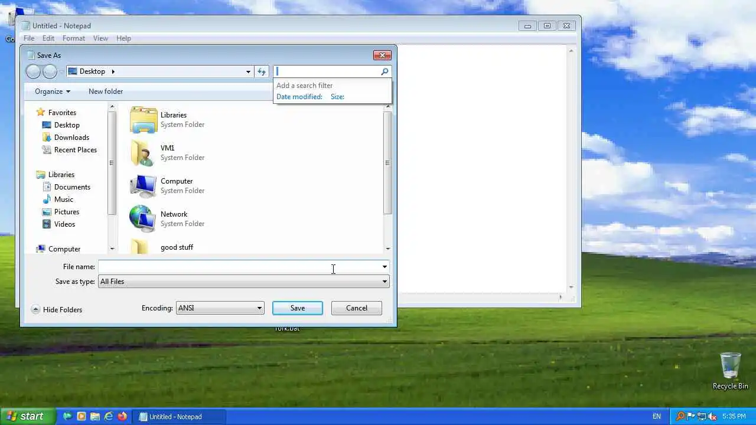Click the Save button
This screenshot has width=756, height=425.
(x=298, y=308)
